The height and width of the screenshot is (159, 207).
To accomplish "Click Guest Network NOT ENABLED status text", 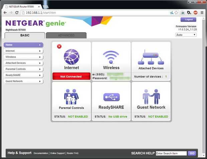I will pyautogui.click(x=158, y=117).
